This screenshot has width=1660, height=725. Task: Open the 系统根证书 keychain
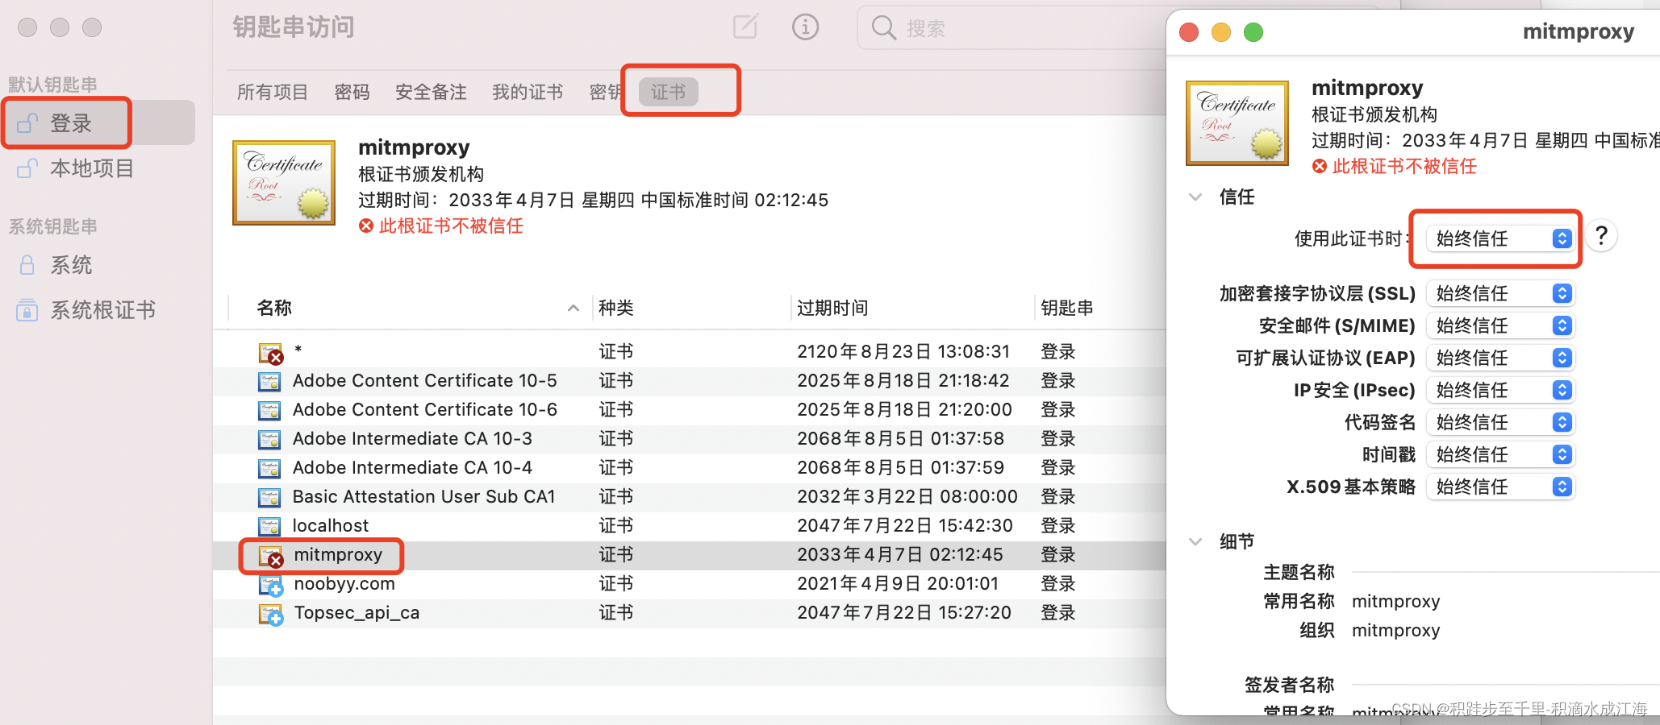(x=102, y=309)
